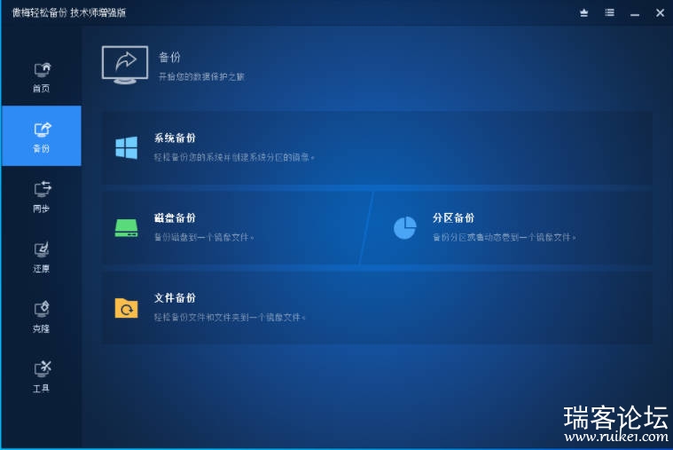
Task: Click the 备份磁盘到一个镜像文件 description
Action: 204,237
